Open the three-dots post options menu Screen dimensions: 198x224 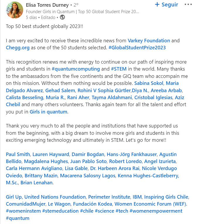point(188,4)
